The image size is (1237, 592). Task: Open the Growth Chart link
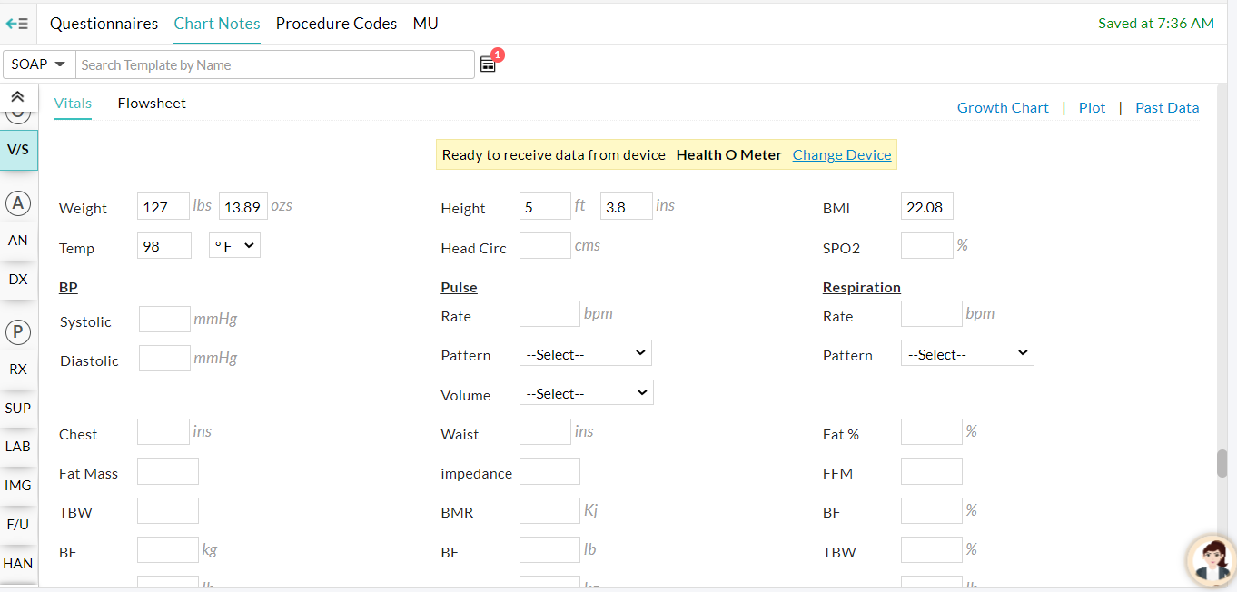1003,107
